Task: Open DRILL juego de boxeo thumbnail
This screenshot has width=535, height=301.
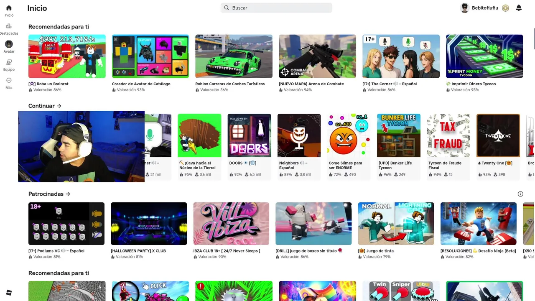Action: coord(313,224)
